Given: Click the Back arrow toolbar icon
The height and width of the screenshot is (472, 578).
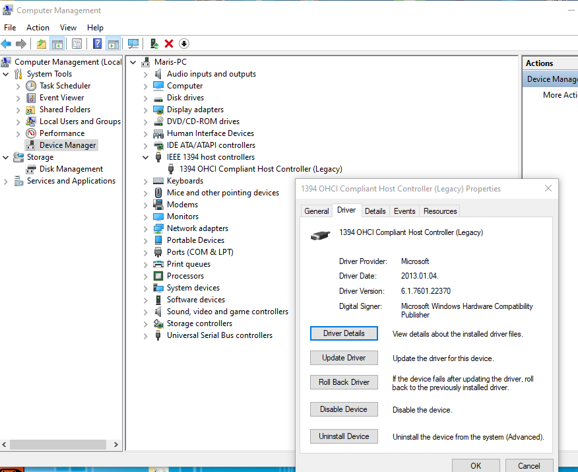Looking at the screenshot, I should tap(6, 44).
